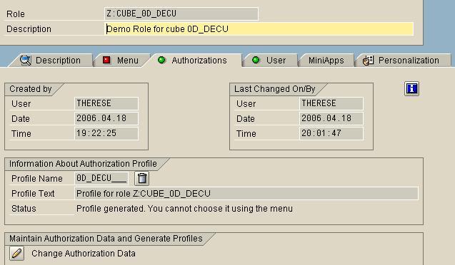
Task: Click Last Changed User field THERESE
Action: point(331,103)
